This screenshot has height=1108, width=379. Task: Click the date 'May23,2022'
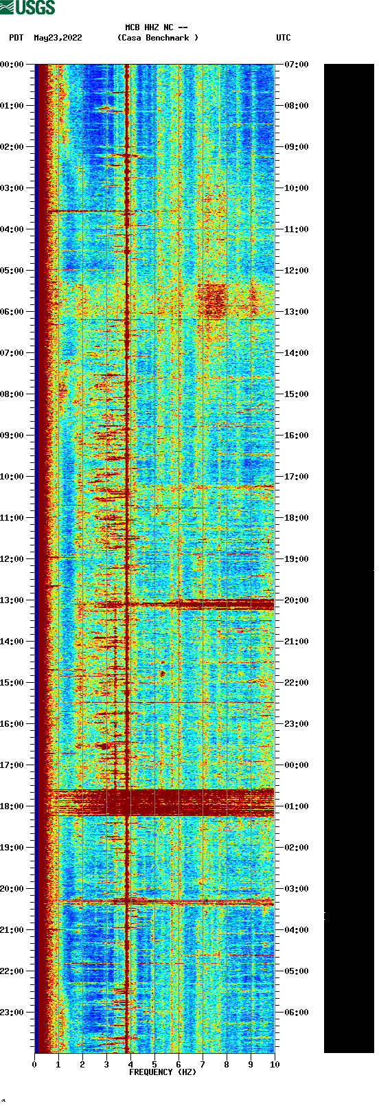coord(58,38)
